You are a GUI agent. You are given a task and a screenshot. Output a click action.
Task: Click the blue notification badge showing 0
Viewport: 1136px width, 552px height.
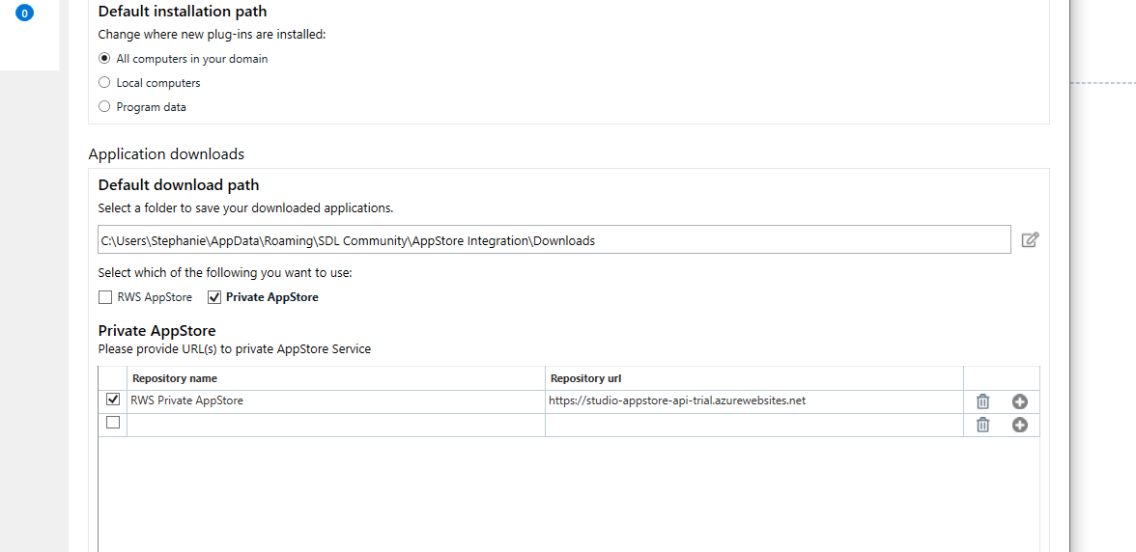pos(24,14)
